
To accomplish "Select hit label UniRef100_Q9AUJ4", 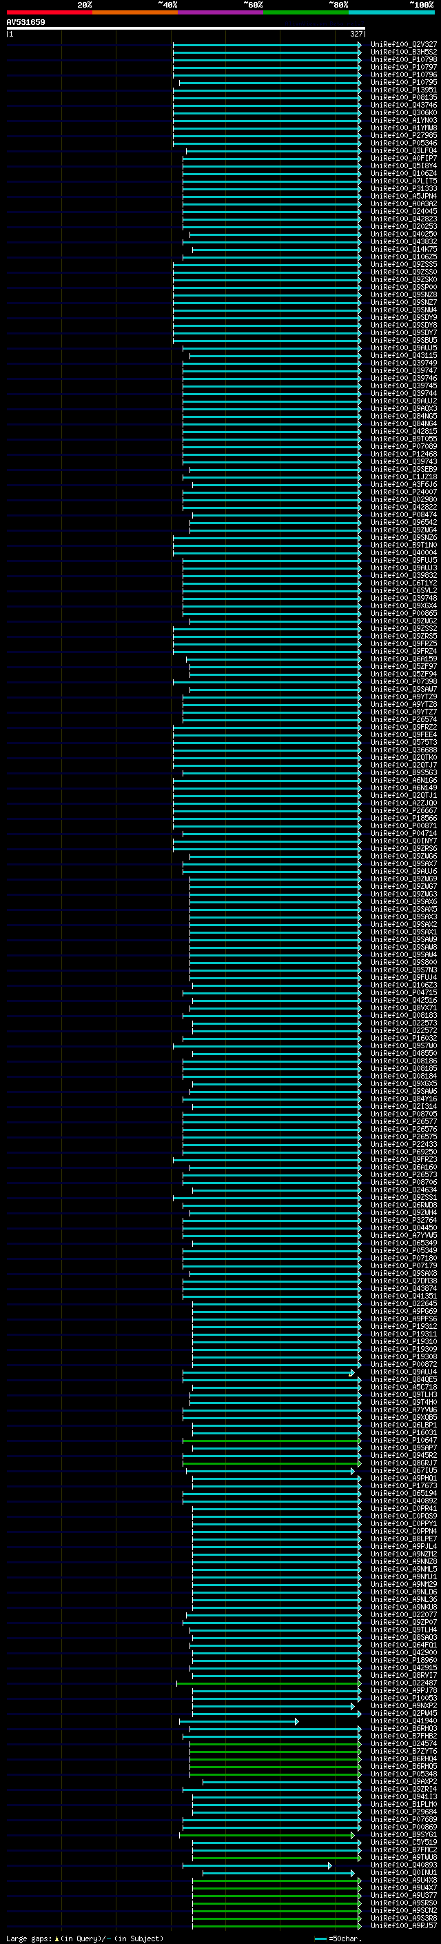I will point(403,1372).
